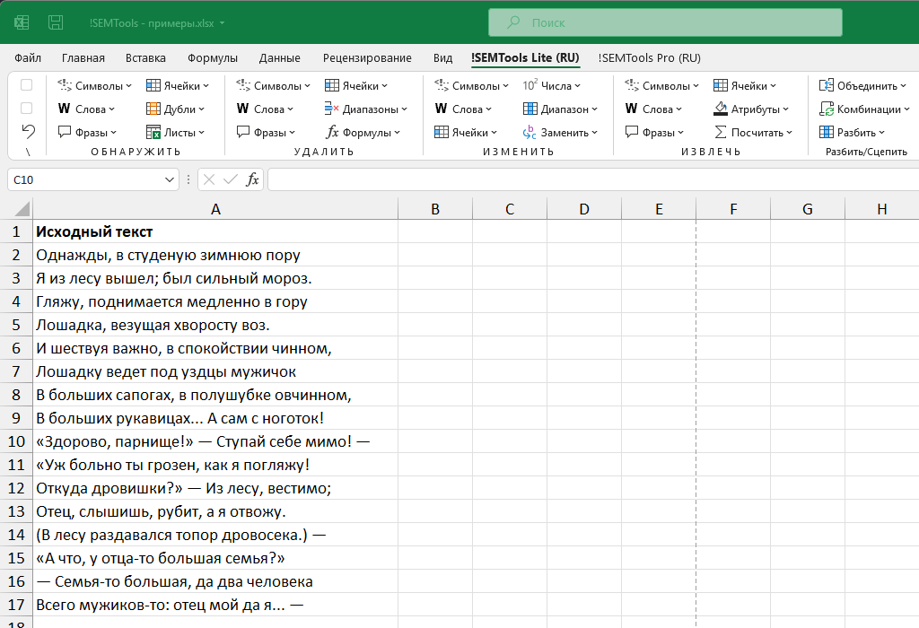Switch to the Главная tab
919x628 pixels.
pyautogui.click(x=83, y=58)
